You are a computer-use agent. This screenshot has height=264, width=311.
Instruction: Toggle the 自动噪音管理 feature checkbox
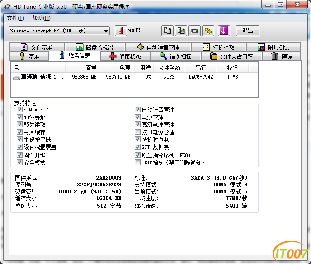click(137, 110)
